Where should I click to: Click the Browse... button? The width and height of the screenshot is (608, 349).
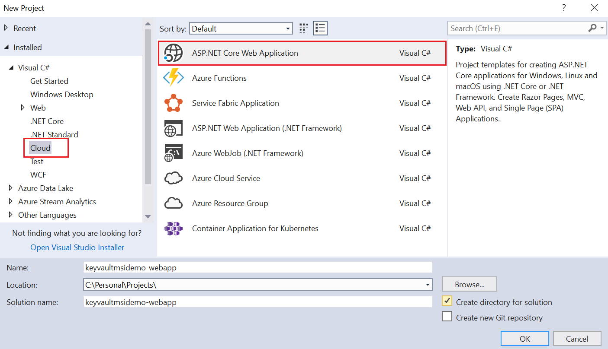point(470,284)
